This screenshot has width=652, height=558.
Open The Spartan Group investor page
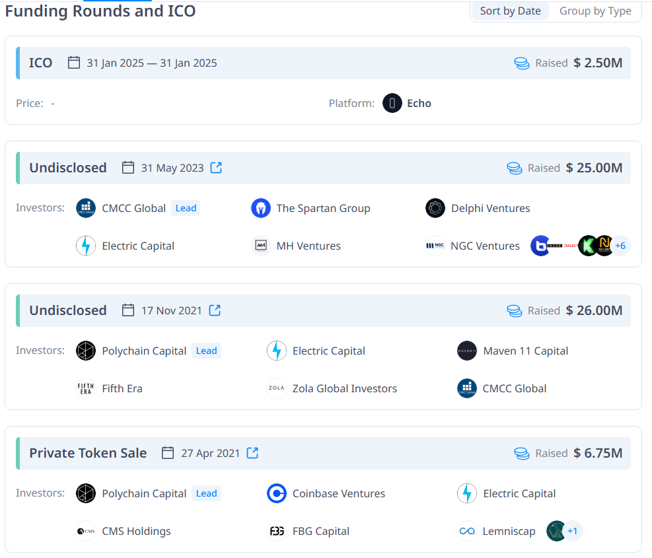tap(324, 208)
